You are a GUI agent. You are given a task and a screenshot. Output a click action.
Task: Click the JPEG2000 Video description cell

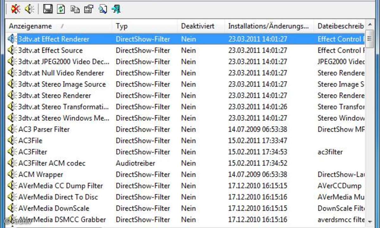point(341,62)
